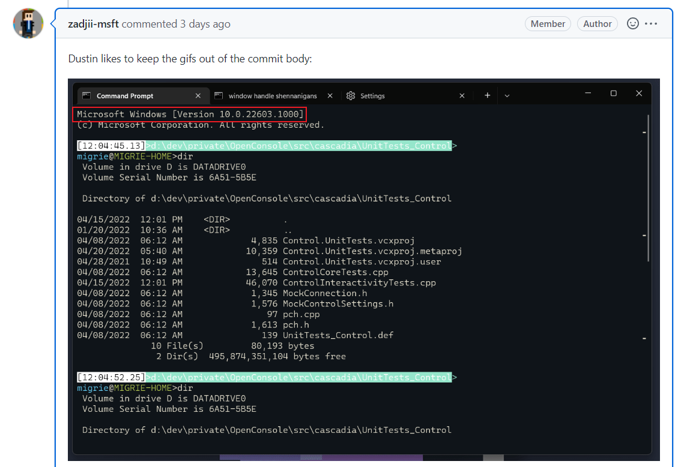Open the new tab dropdown chevron
Screen dimensions: 681x467
point(507,95)
